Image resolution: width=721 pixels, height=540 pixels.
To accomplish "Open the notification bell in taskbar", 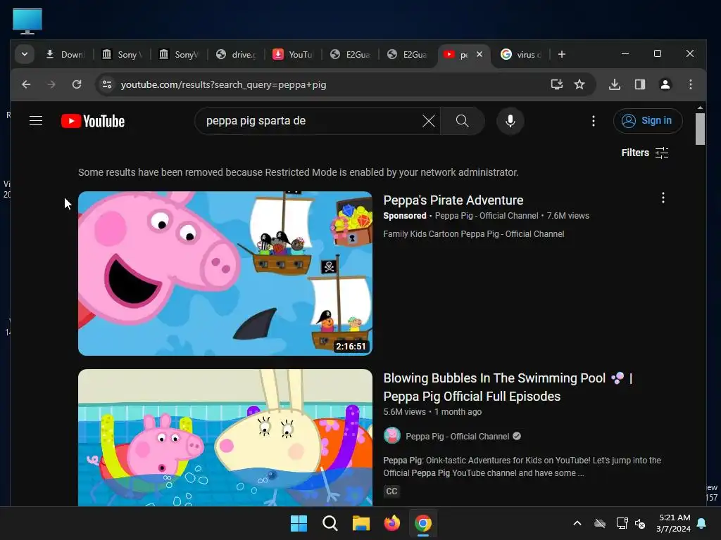I will pyautogui.click(x=702, y=523).
